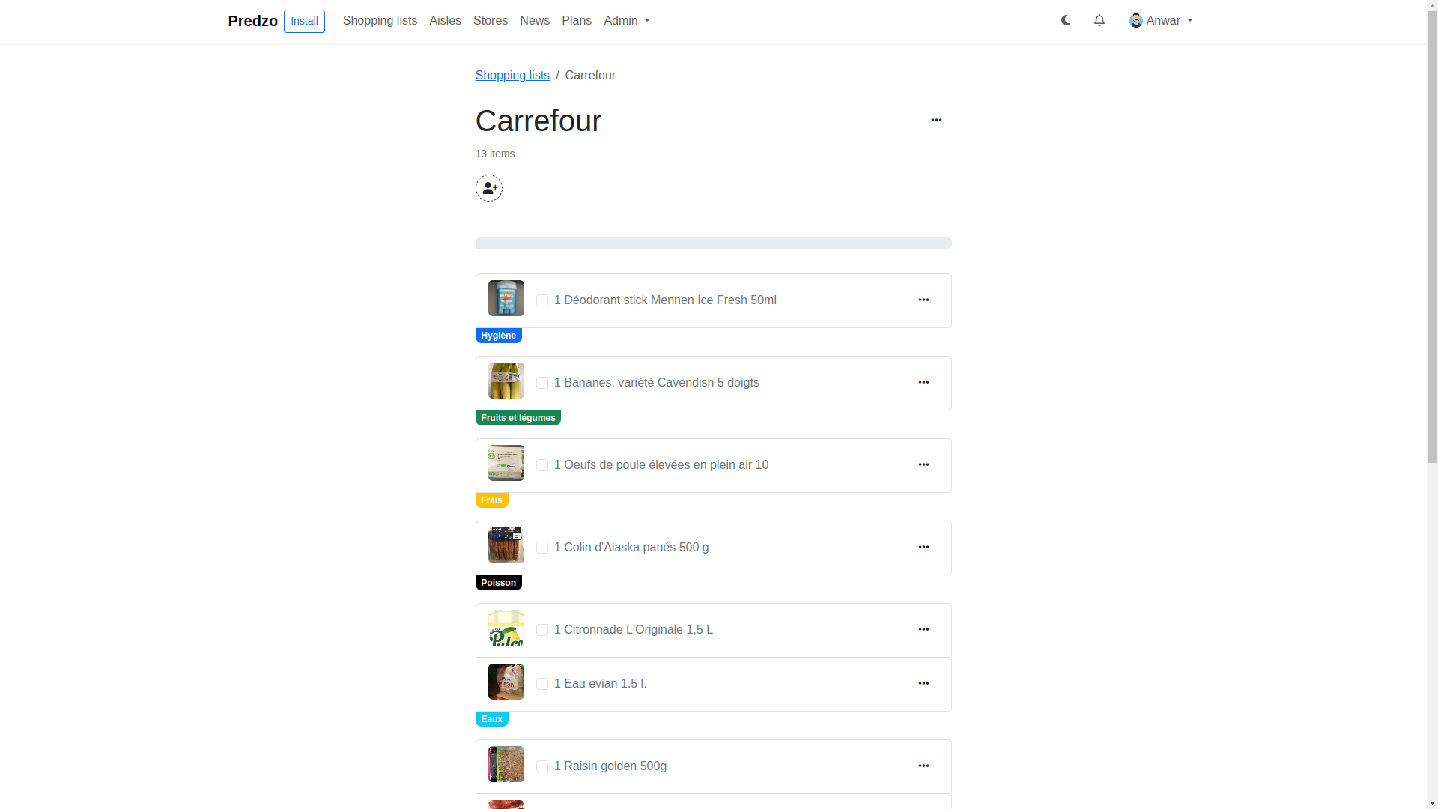Follow the Shopping lists breadcrumb link

point(512,75)
